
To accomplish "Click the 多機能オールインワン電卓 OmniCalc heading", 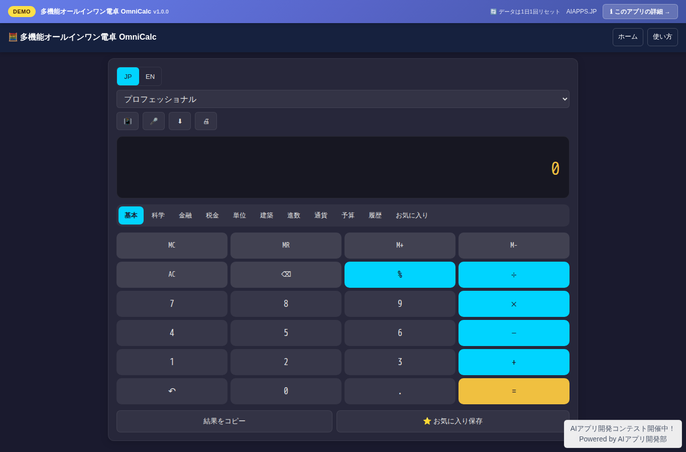I will point(82,37).
